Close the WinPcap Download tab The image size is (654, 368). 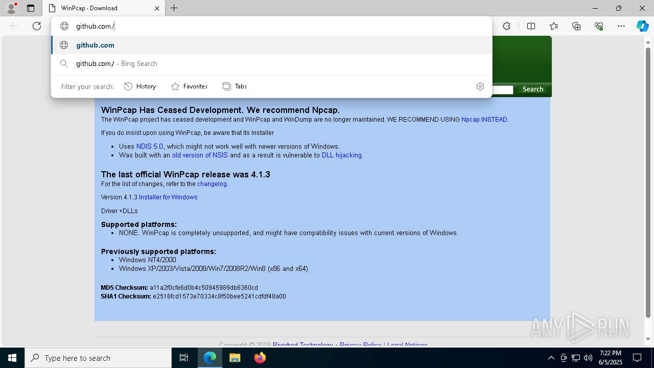click(157, 8)
